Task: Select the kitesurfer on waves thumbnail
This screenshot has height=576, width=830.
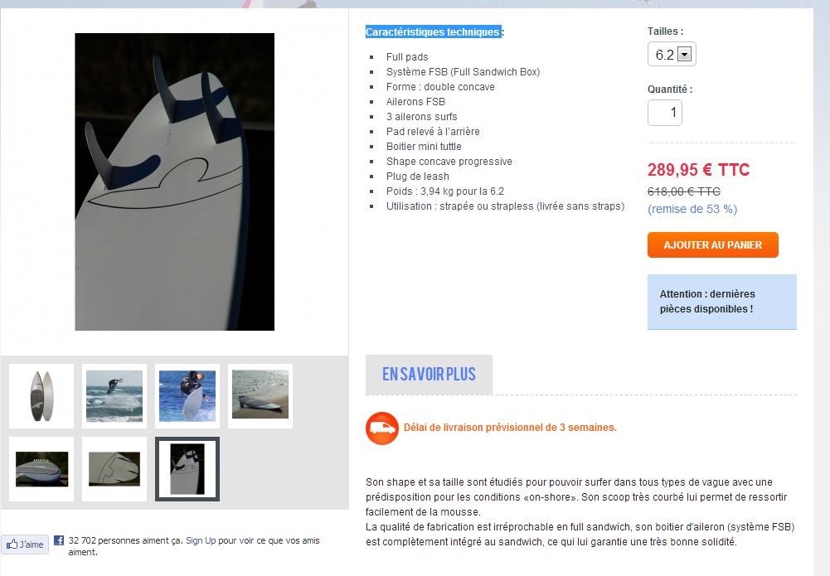Action: tap(114, 396)
